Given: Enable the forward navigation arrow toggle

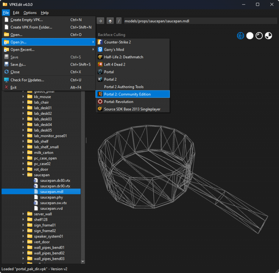Looking at the screenshot, I should tap(100, 21).
